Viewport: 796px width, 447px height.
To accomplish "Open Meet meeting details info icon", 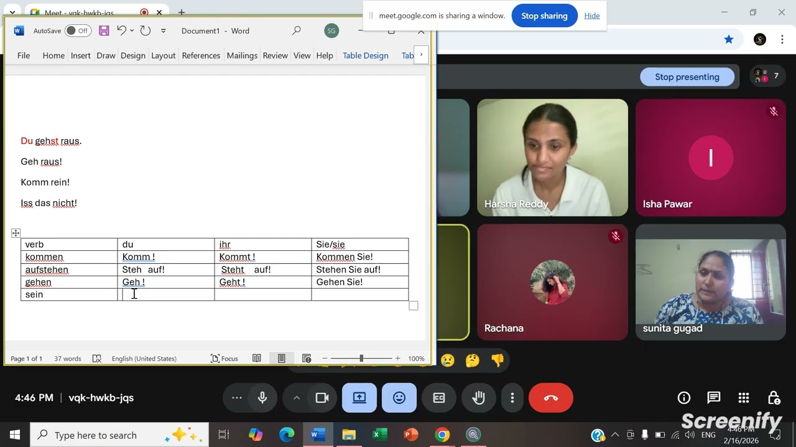I will (684, 398).
